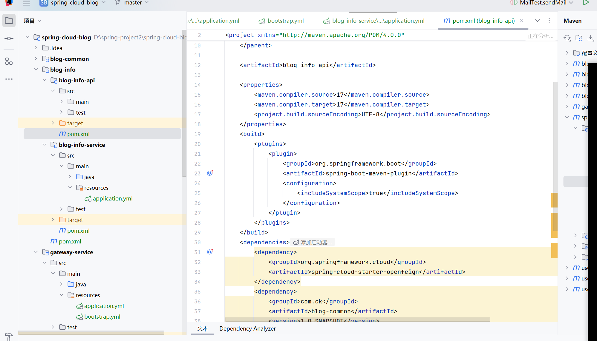Open the Project tool window folder icon
The image size is (597, 341).
coord(9,21)
